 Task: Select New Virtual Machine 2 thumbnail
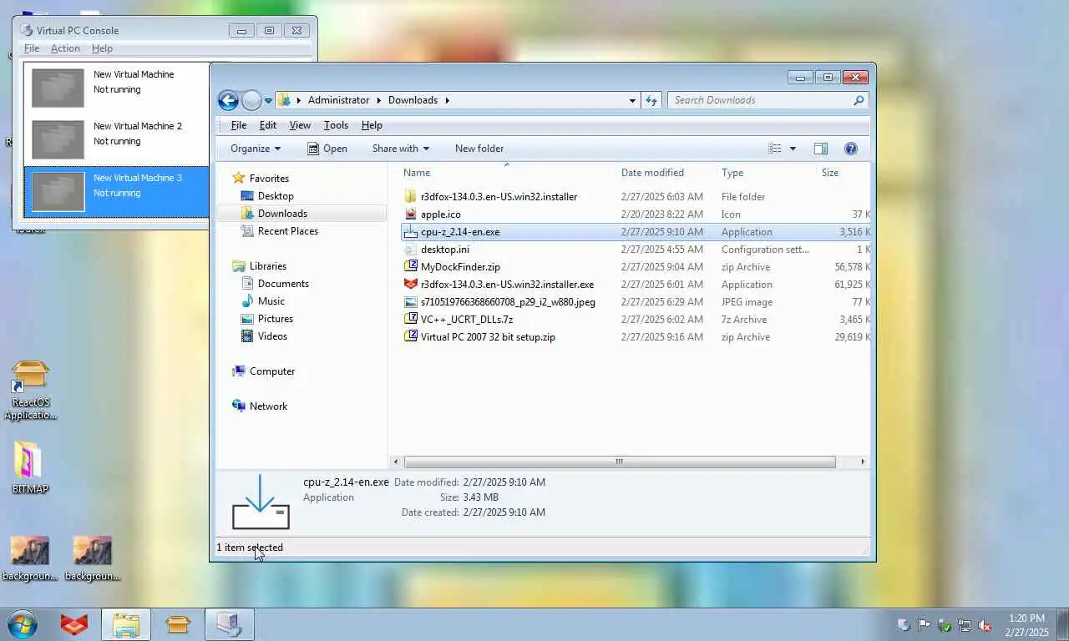pyautogui.click(x=58, y=139)
